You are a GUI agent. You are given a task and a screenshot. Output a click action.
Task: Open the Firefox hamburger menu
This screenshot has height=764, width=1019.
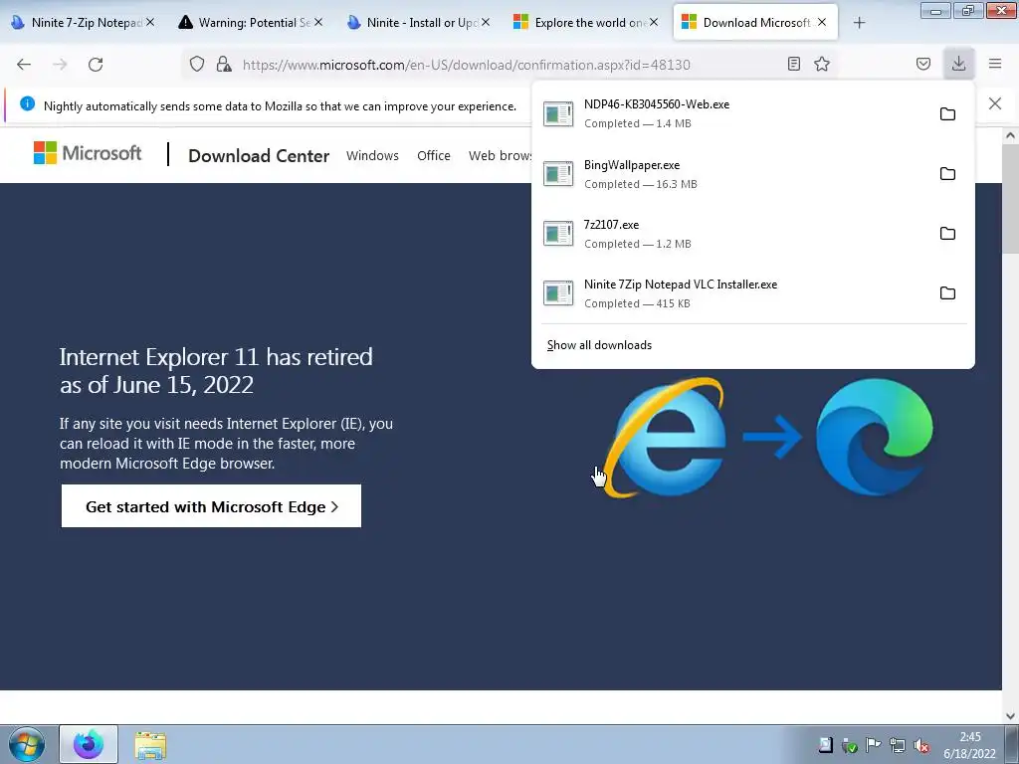pyautogui.click(x=995, y=64)
